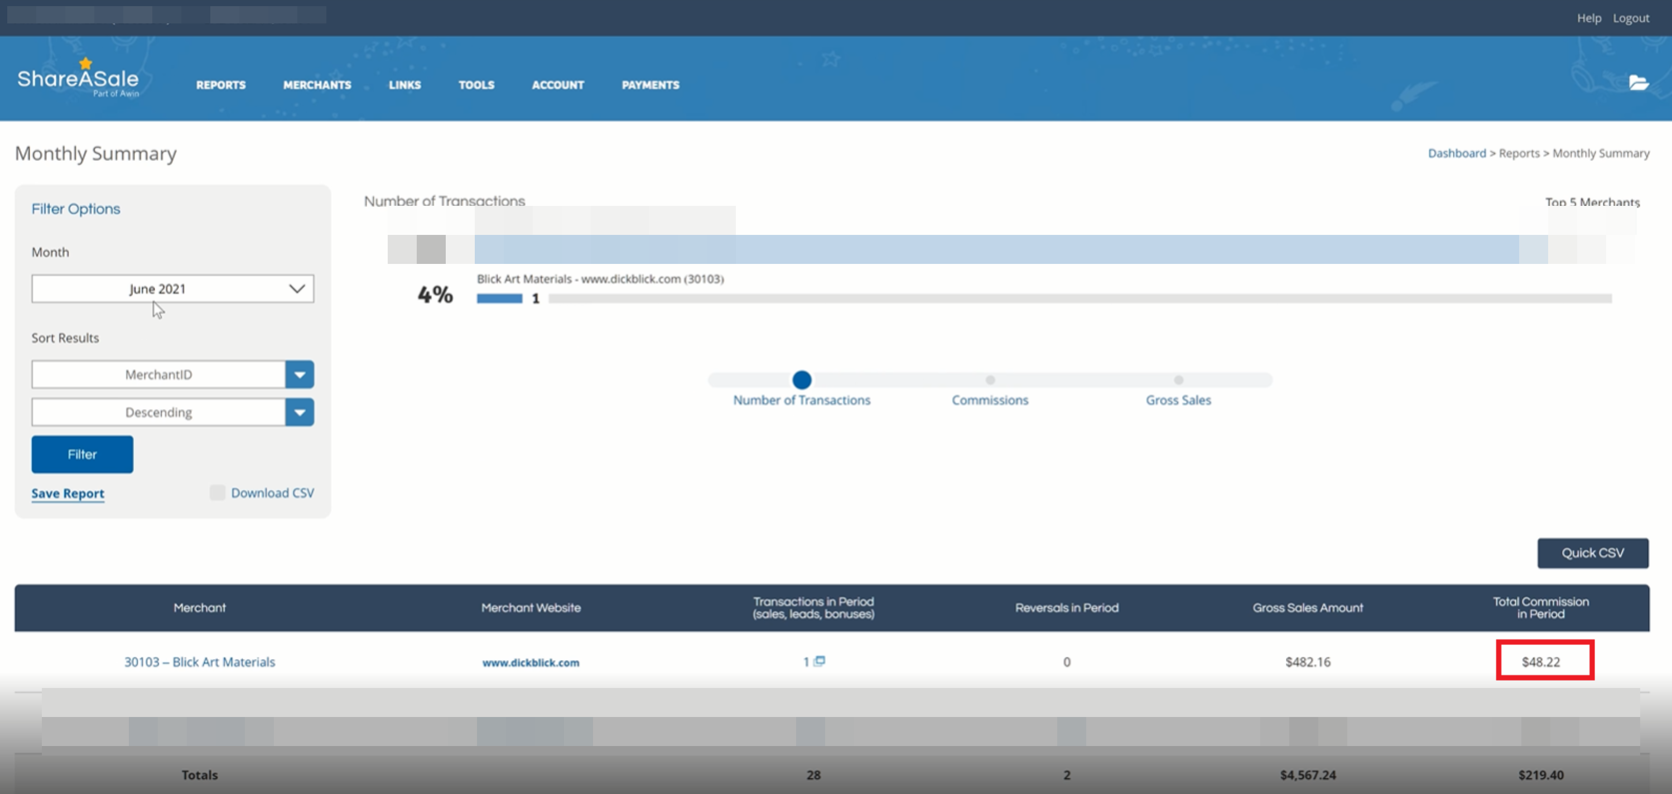Open the TOOLS menu
The image size is (1672, 794).
coord(476,85)
